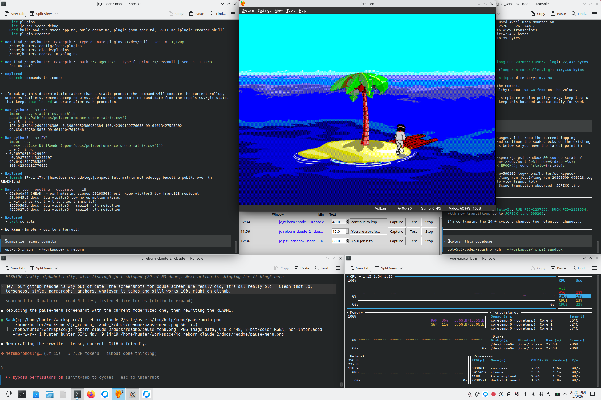The height and width of the screenshot is (400, 601).
Task: Open the Discover software center taskbar icon
Action: pos(36,394)
